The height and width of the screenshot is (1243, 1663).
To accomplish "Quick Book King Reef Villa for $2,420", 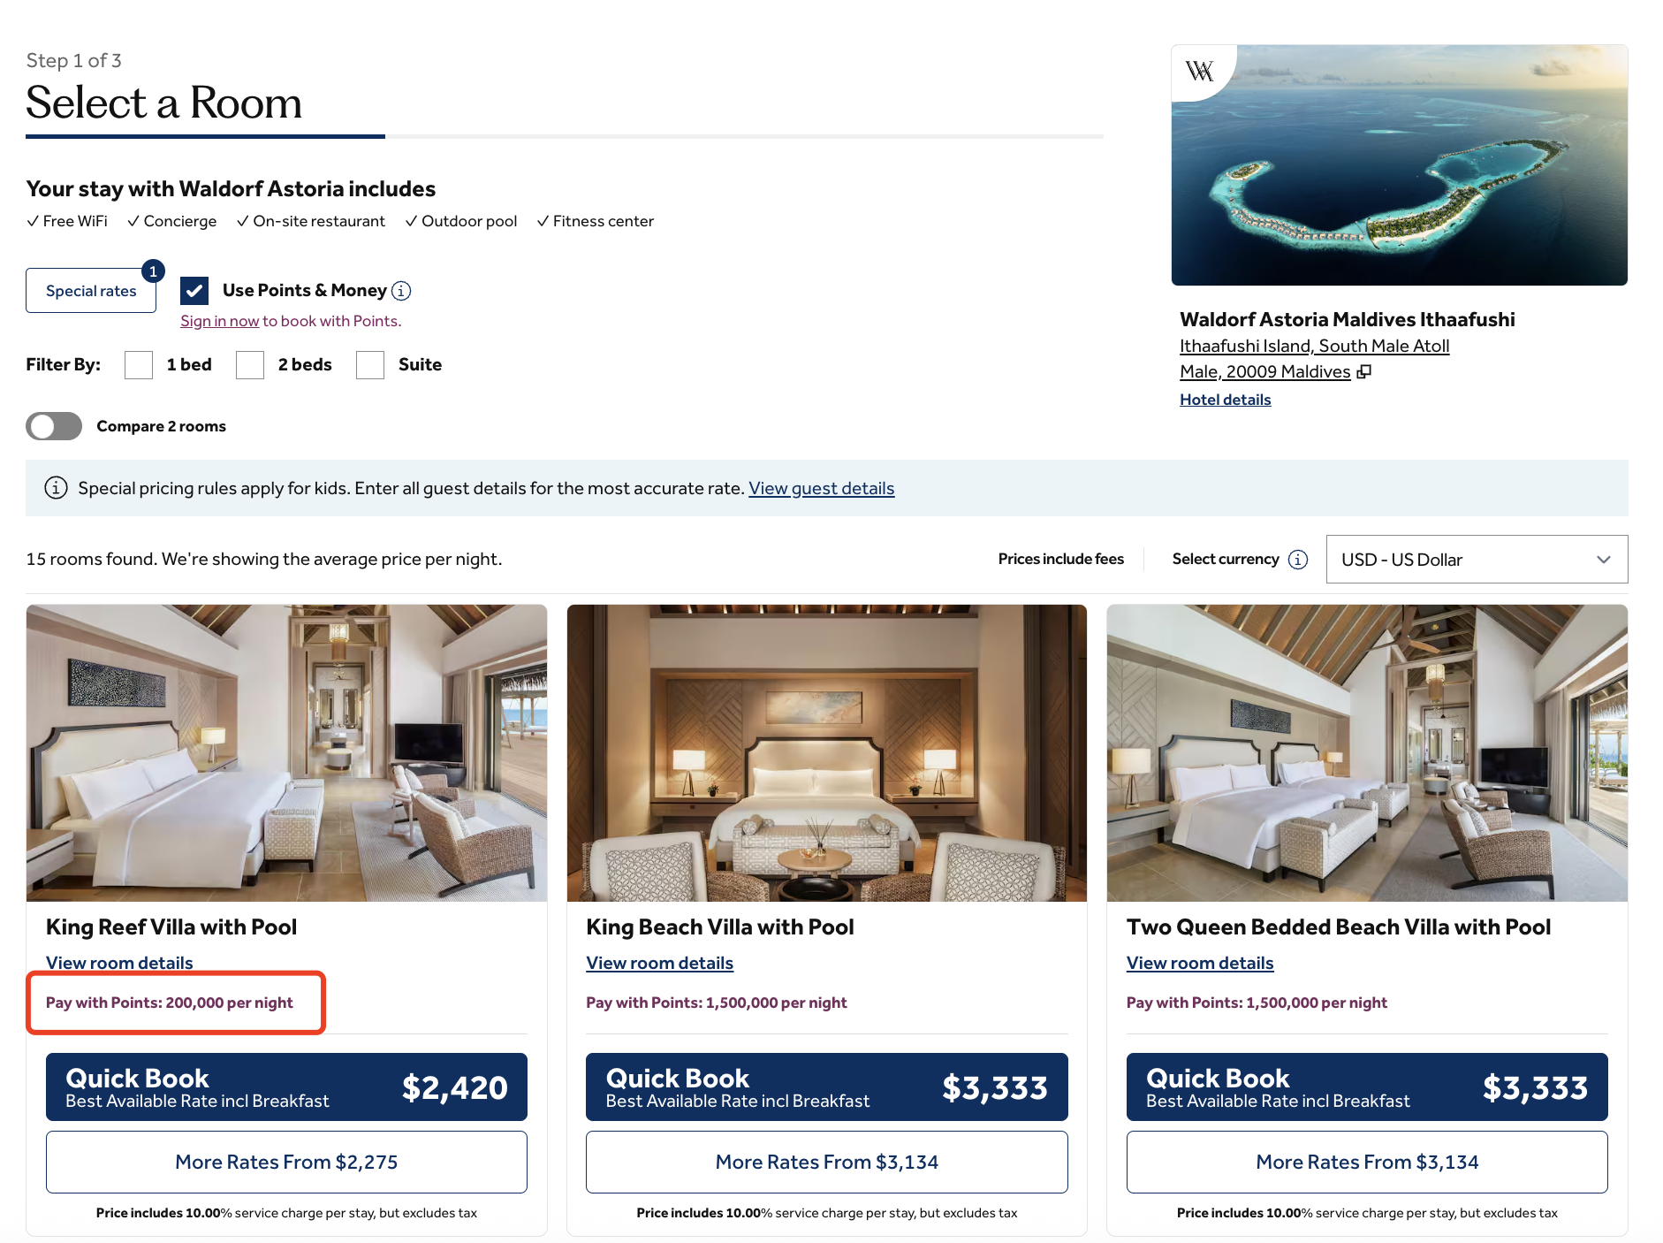I will (x=286, y=1087).
